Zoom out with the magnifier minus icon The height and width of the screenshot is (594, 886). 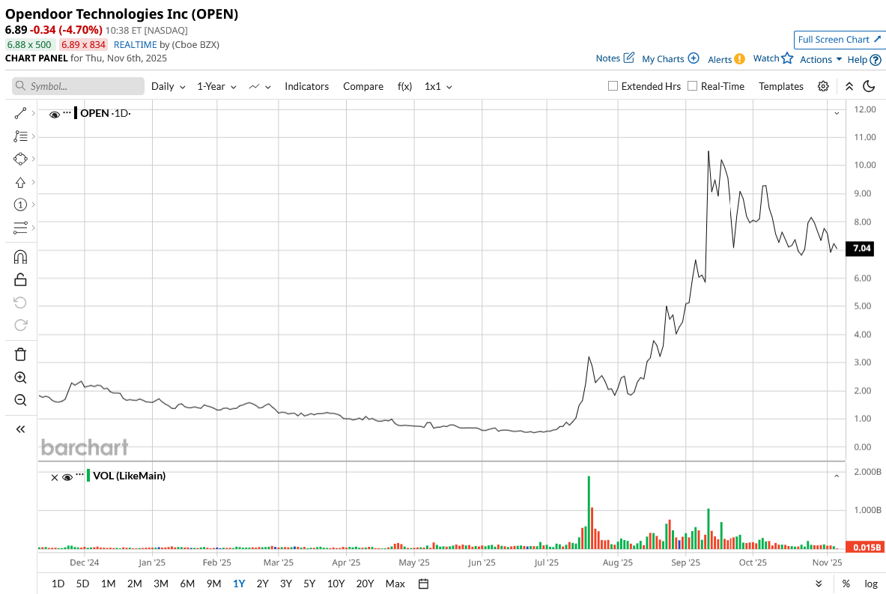[20, 400]
